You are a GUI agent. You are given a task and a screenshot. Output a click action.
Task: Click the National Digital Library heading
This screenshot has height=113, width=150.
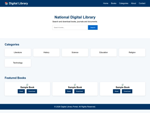point(75,17)
